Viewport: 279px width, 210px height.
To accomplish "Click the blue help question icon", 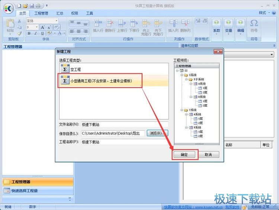I will (274, 13).
